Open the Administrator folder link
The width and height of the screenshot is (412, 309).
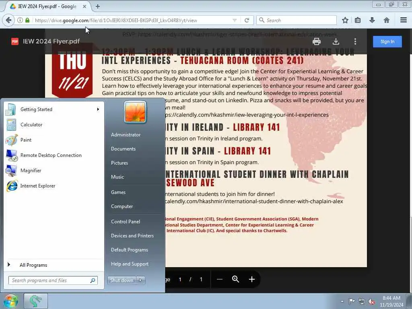click(126, 134)
